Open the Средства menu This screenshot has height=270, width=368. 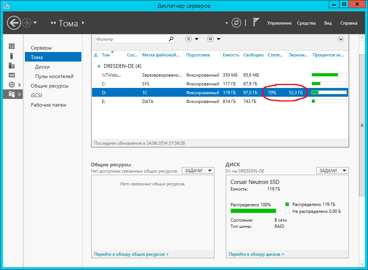306,23
